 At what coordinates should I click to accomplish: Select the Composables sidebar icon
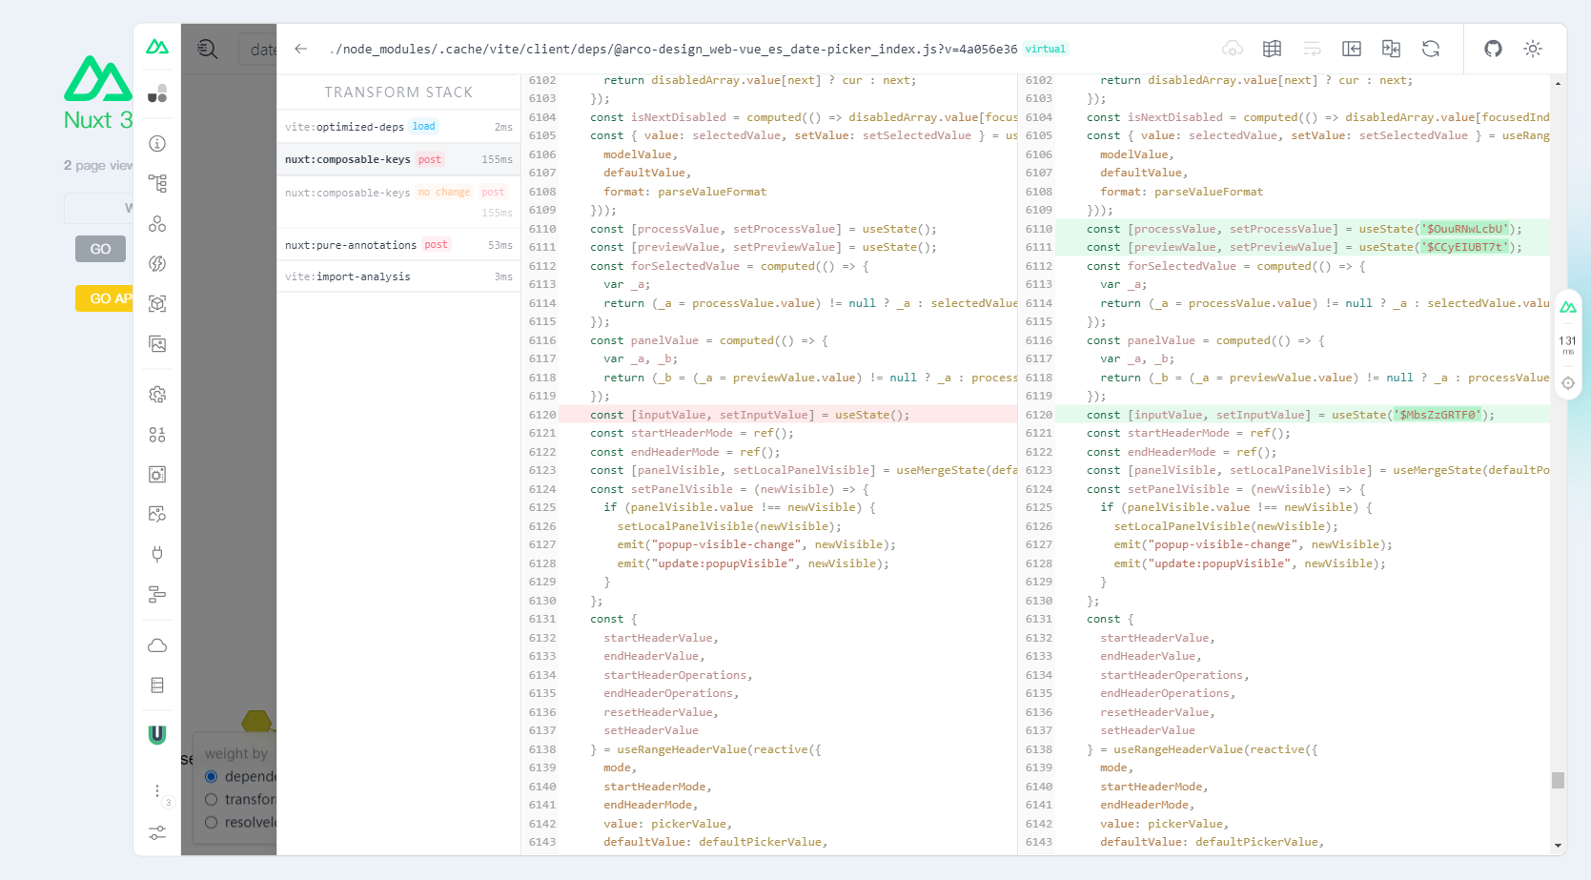click(157, 224)
